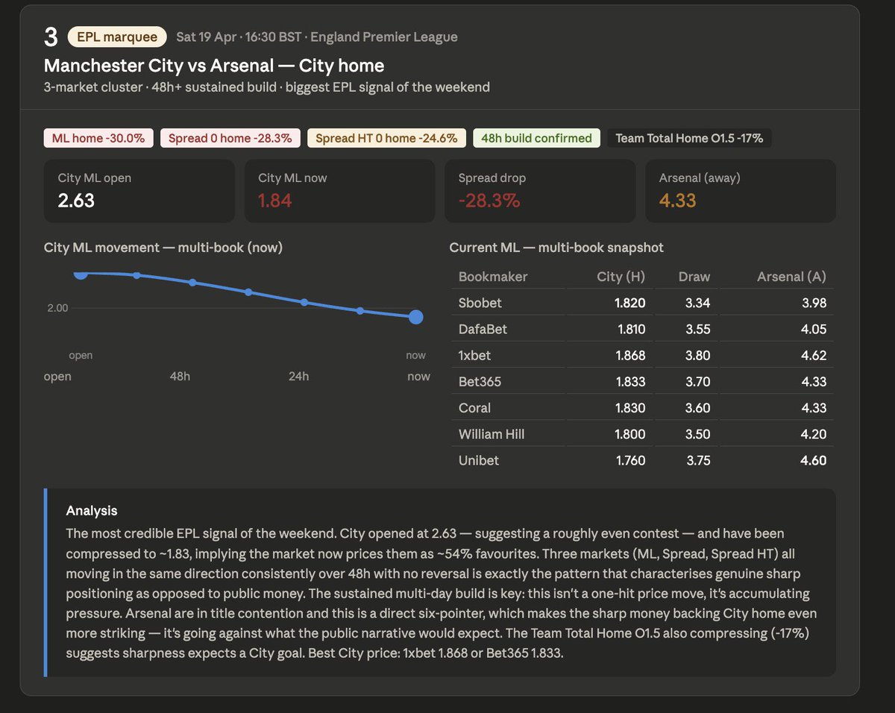Select the Unibet bookmaker row name
The height and width of the screenshot is (713, 895).
479,460
